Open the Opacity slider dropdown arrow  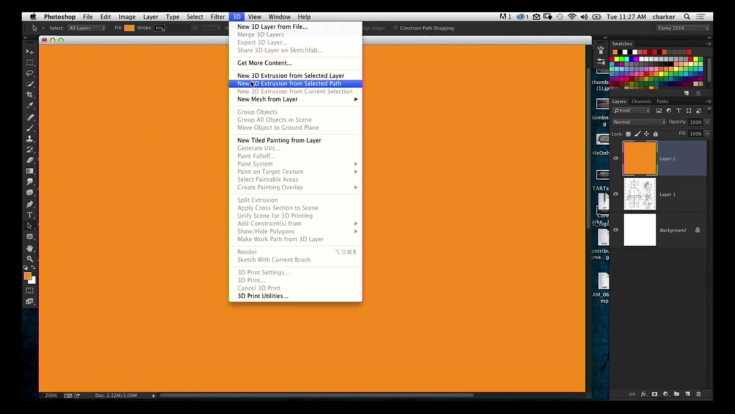pyautogui.click(x=707, y=122)
